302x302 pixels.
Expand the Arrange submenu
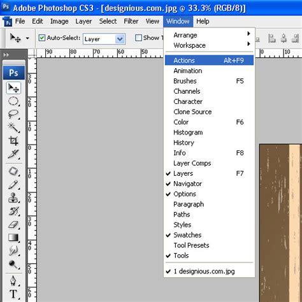point(209,35)
